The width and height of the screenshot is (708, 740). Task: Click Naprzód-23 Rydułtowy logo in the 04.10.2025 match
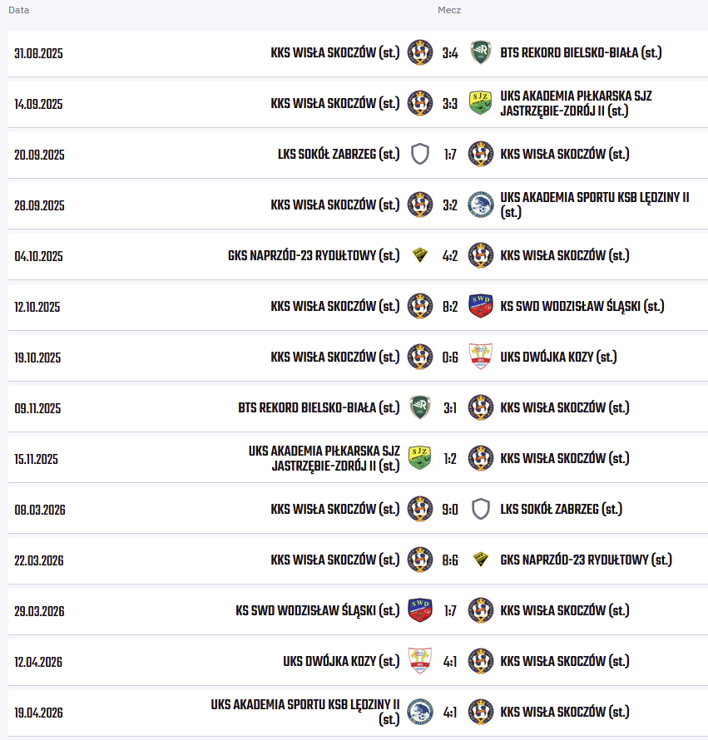(420, 256)
